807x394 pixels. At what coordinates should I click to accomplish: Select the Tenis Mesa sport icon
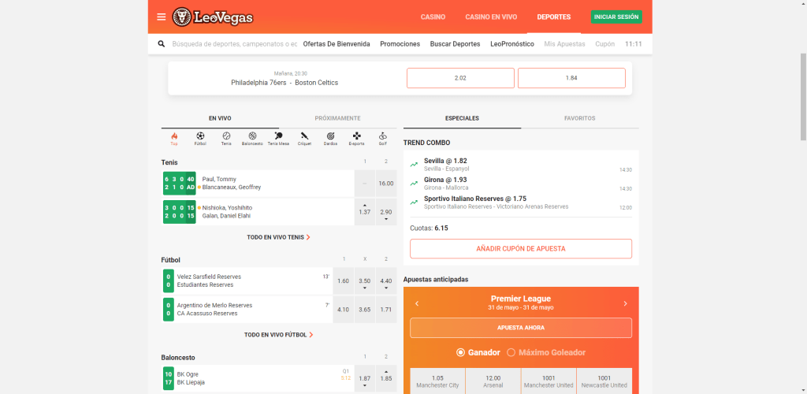point(278,139)
